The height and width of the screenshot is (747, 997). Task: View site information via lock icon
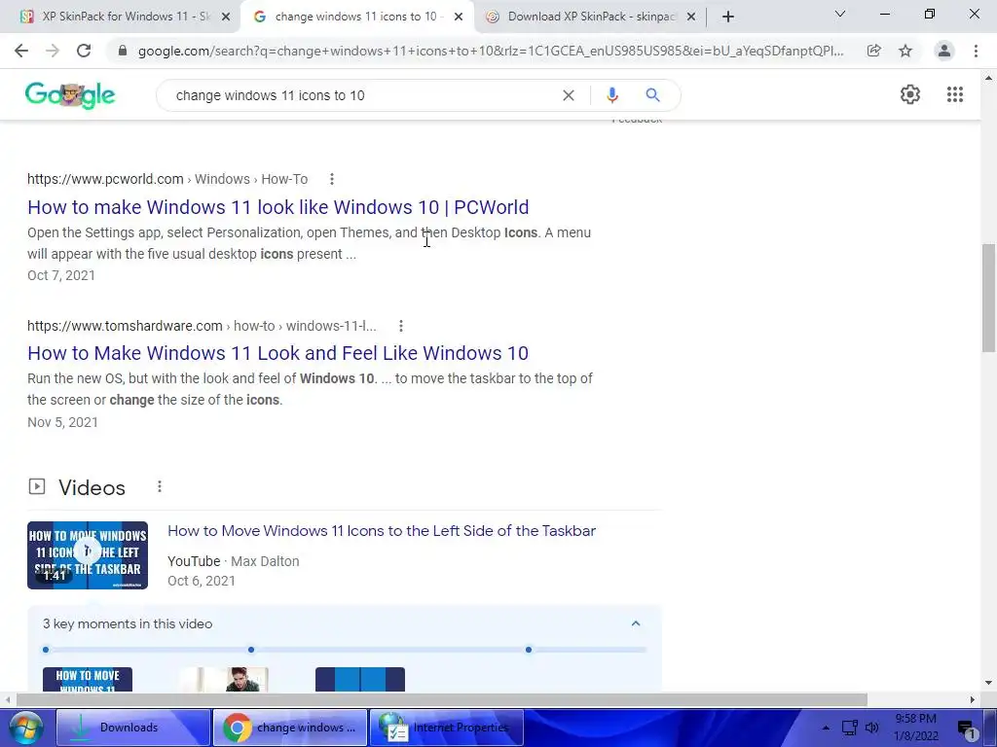pos(123,51)
